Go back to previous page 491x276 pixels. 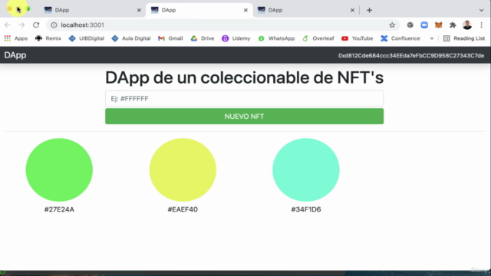8,25
